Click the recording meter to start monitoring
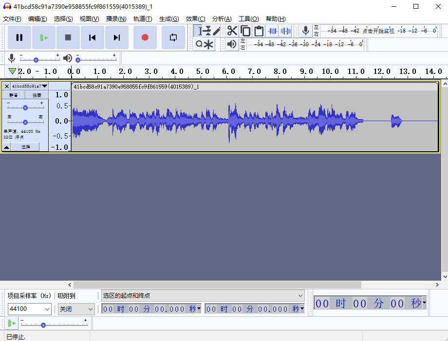Screen dimensions: 448x341 point(378,31)
